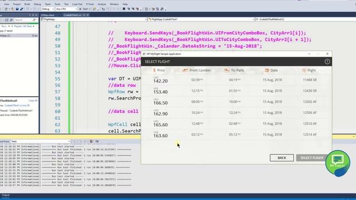This screenshot has height=200, width=356.
Task: Click the Test Explorer search magnifier icon
Action: point(34,20)
